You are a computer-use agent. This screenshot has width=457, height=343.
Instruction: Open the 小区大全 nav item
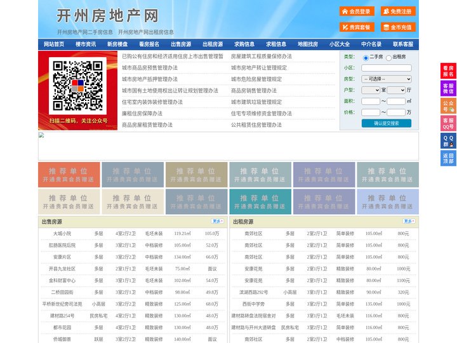pos(340,44)
